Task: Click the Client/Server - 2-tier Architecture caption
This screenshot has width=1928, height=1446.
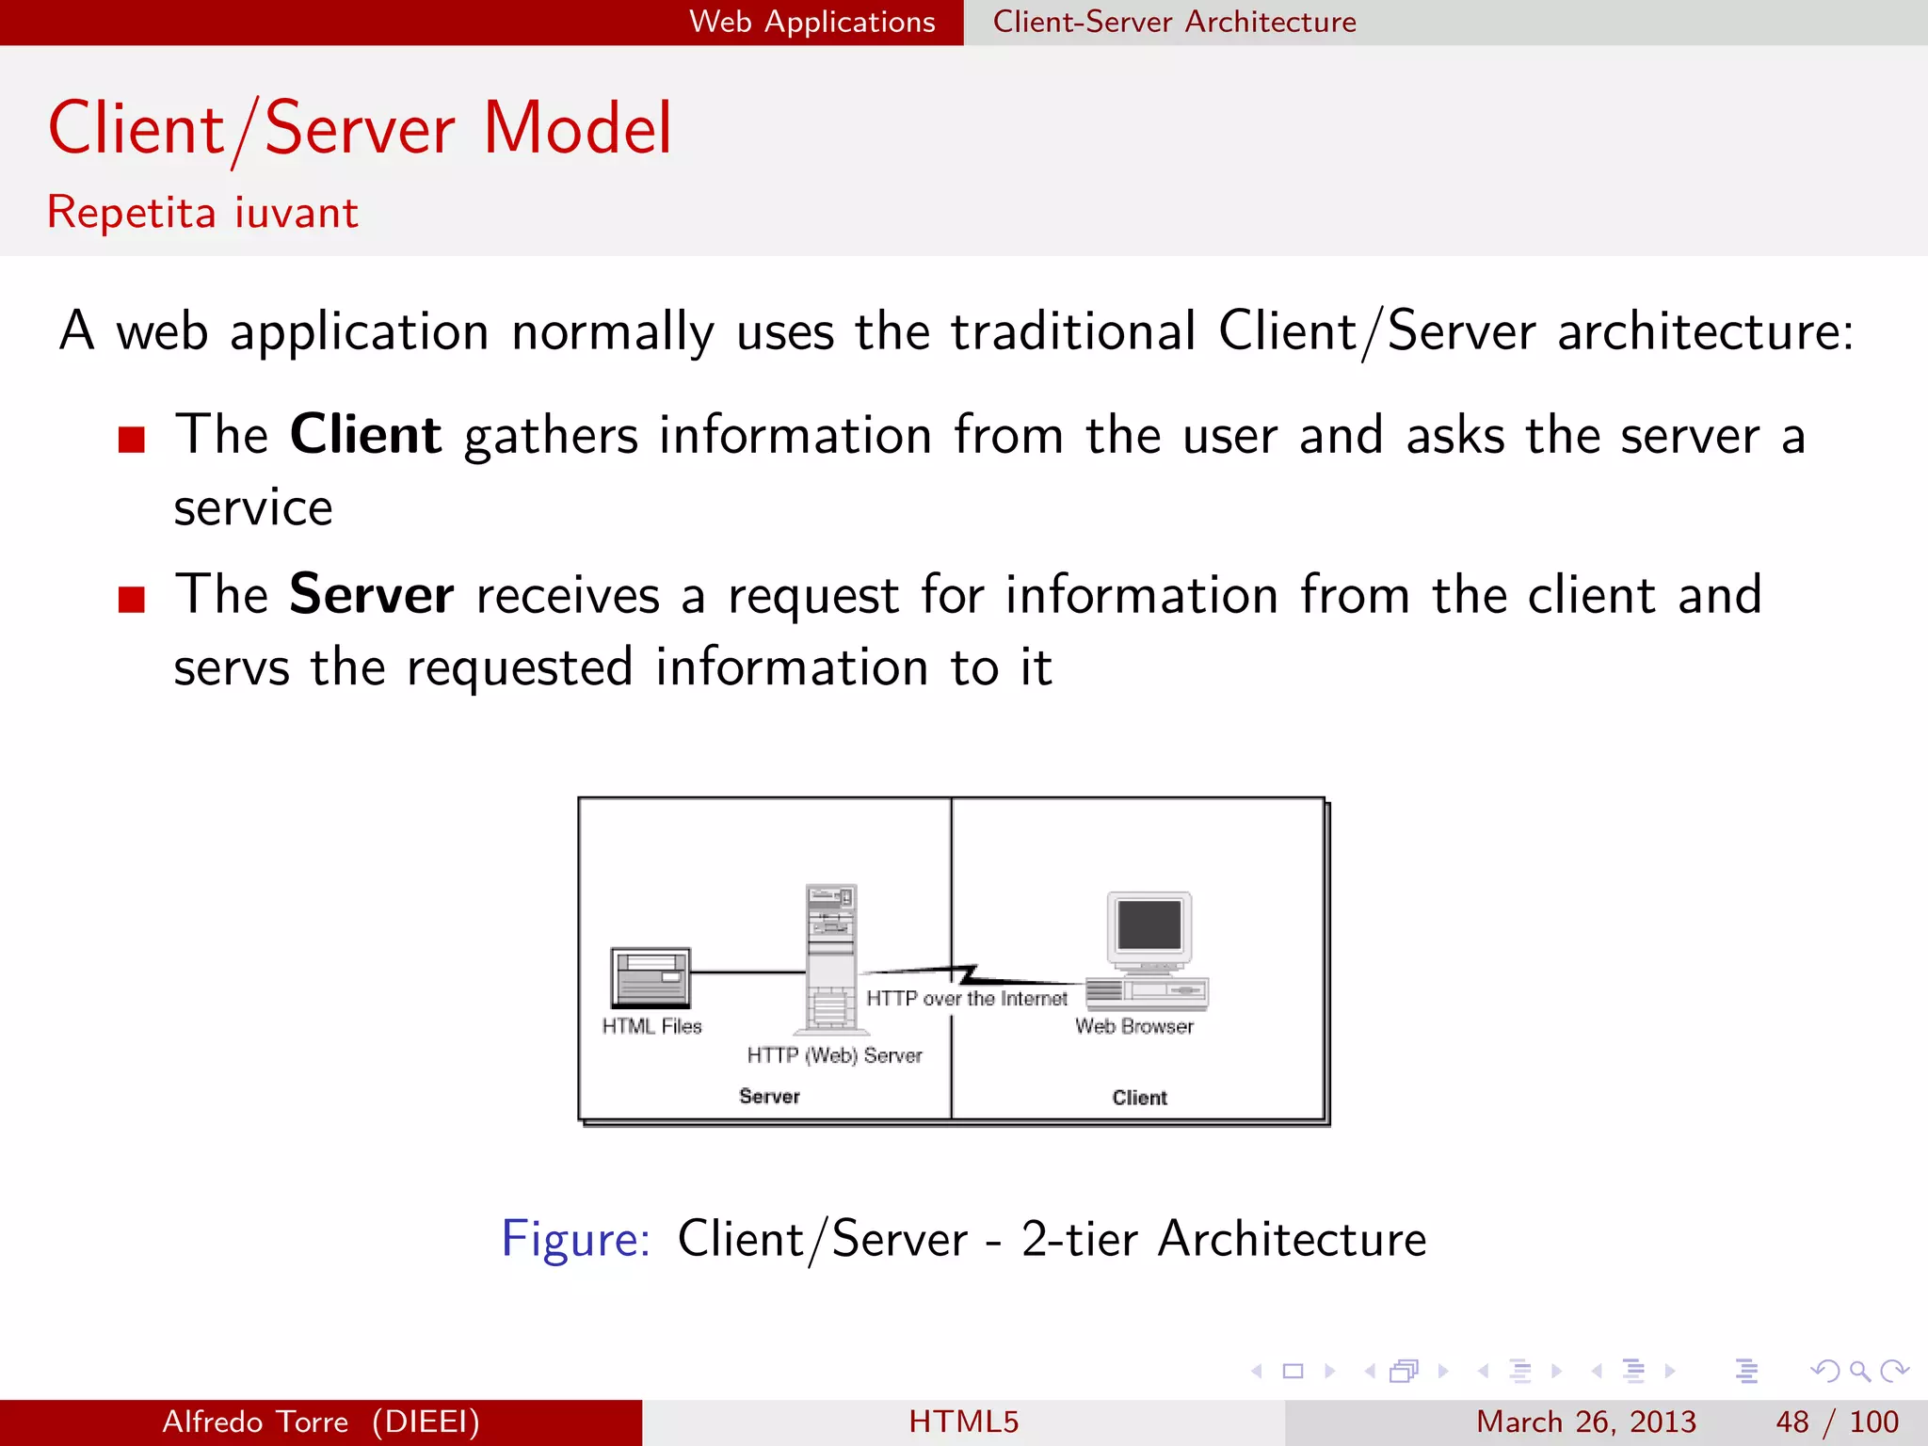Action: (1052, 1239)
